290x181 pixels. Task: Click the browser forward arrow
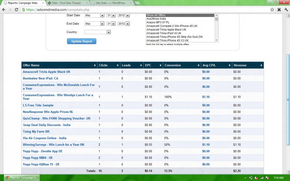coord(10,10)
